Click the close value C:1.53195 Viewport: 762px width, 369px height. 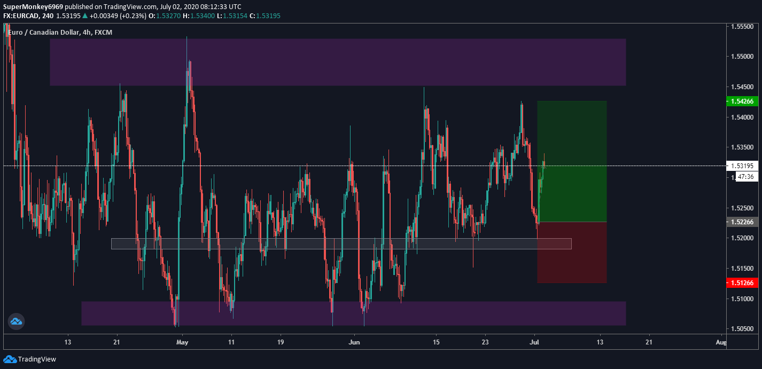(x=265, y=15)
